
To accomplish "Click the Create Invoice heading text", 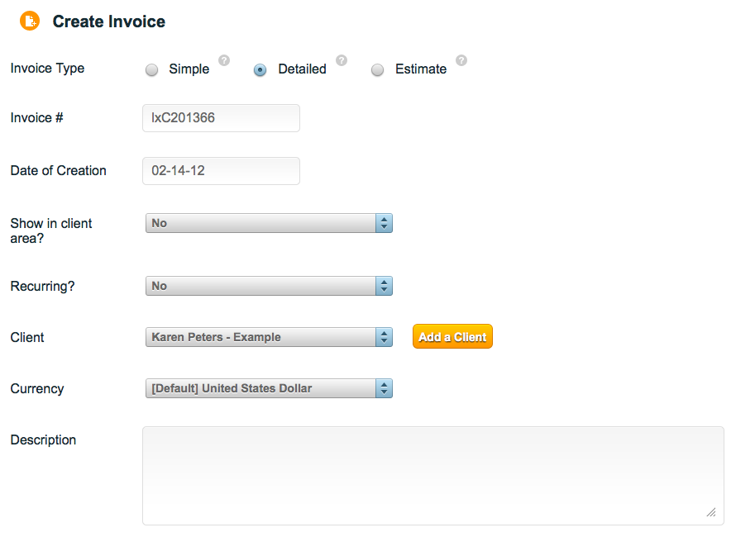I will click(108, 21).
